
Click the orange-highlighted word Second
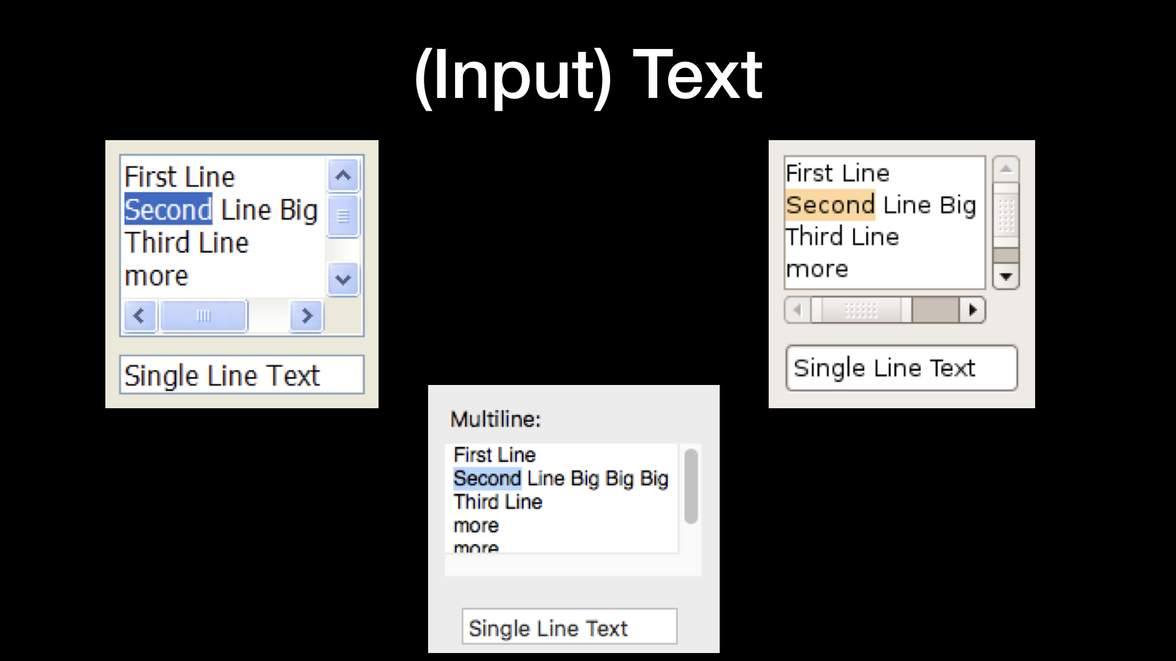(x=831, y=205)
